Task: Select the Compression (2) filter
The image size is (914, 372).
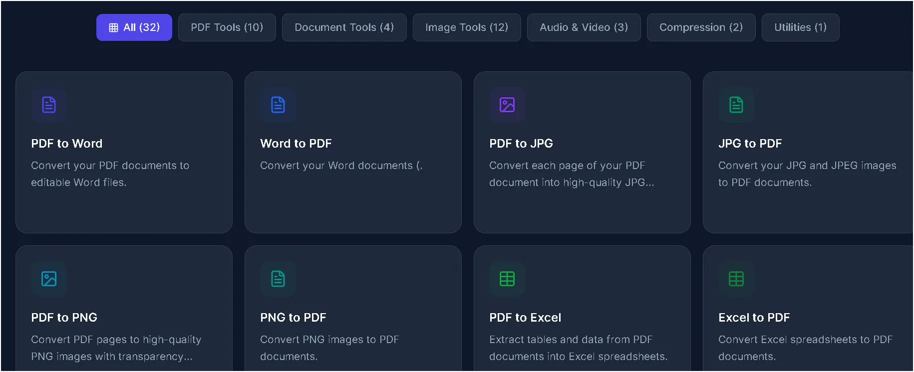Action: click(x=701, y=27)
